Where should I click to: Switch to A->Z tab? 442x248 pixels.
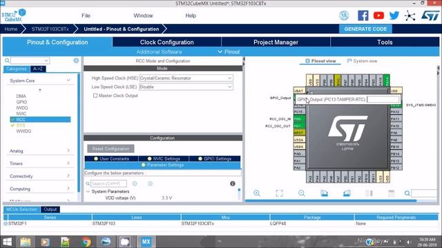[38, 69]
